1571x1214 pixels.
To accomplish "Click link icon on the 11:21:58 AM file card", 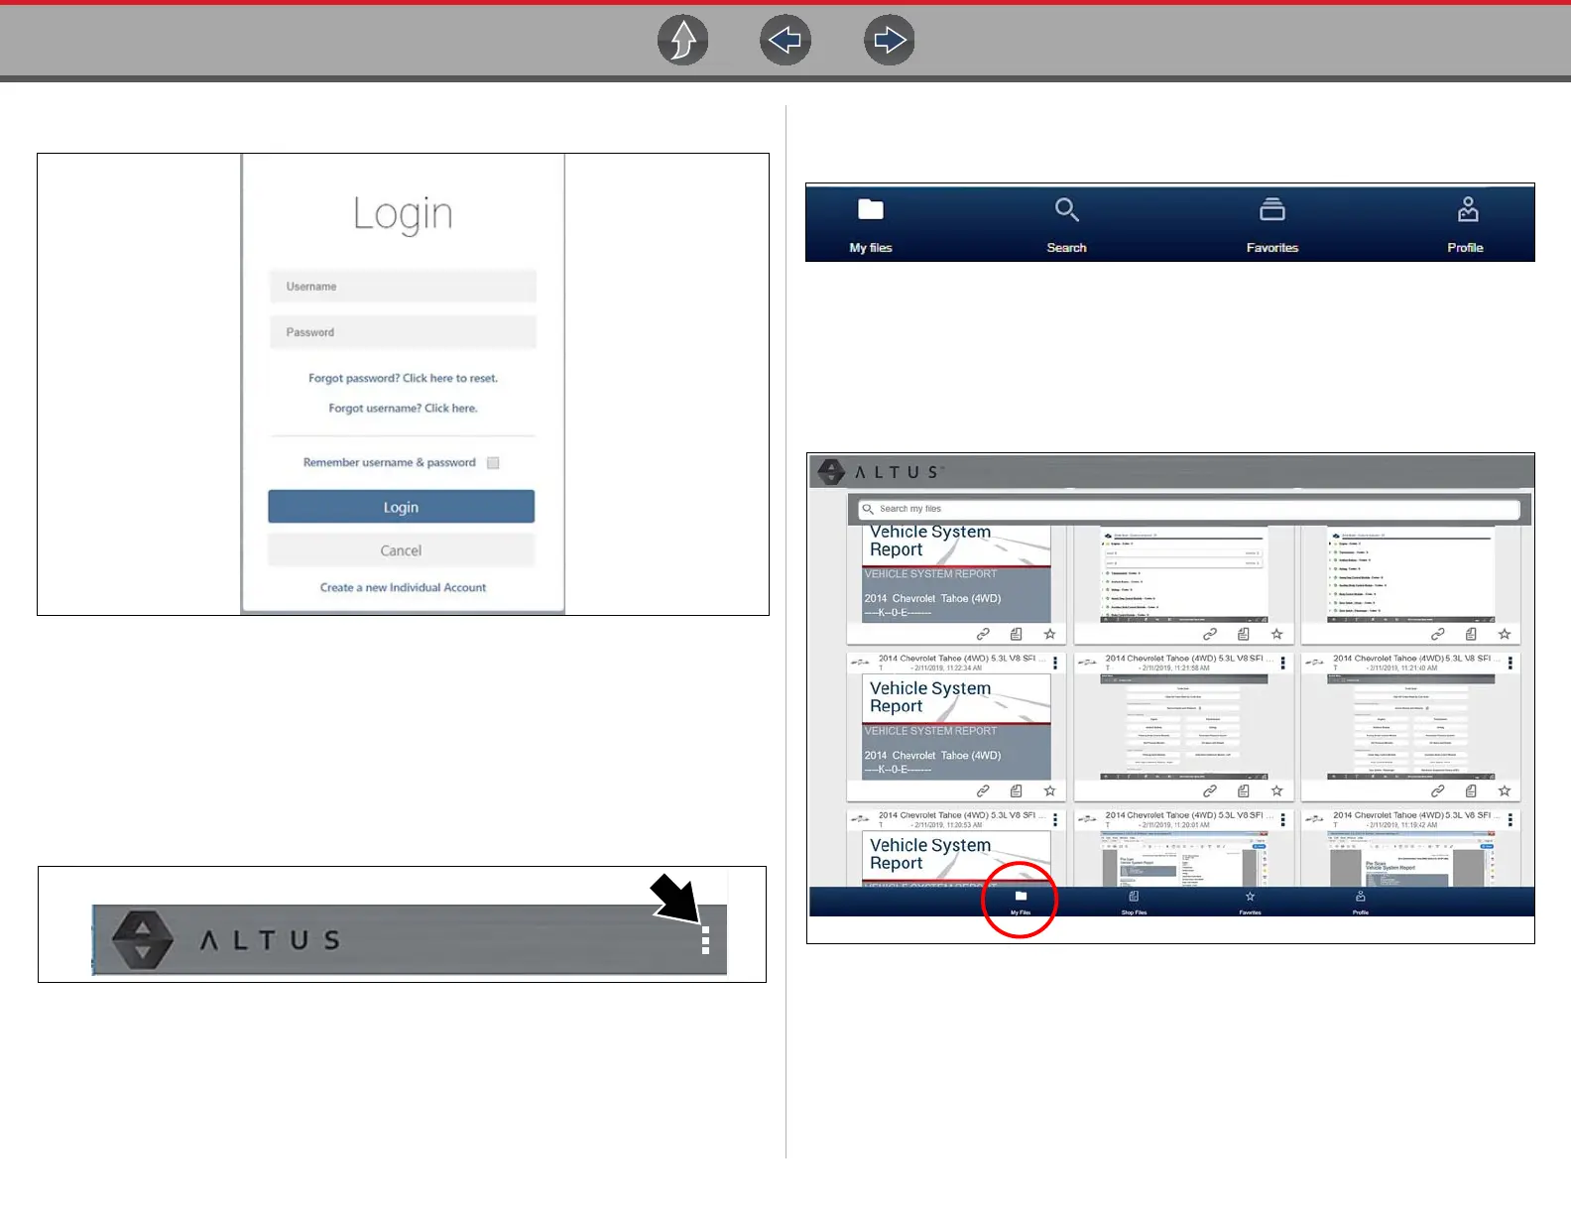I will (x=1210, y=790).
